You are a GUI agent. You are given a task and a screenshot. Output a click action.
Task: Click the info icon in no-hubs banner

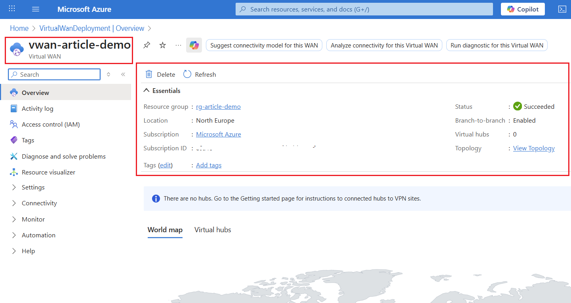(x=156, y=199)
